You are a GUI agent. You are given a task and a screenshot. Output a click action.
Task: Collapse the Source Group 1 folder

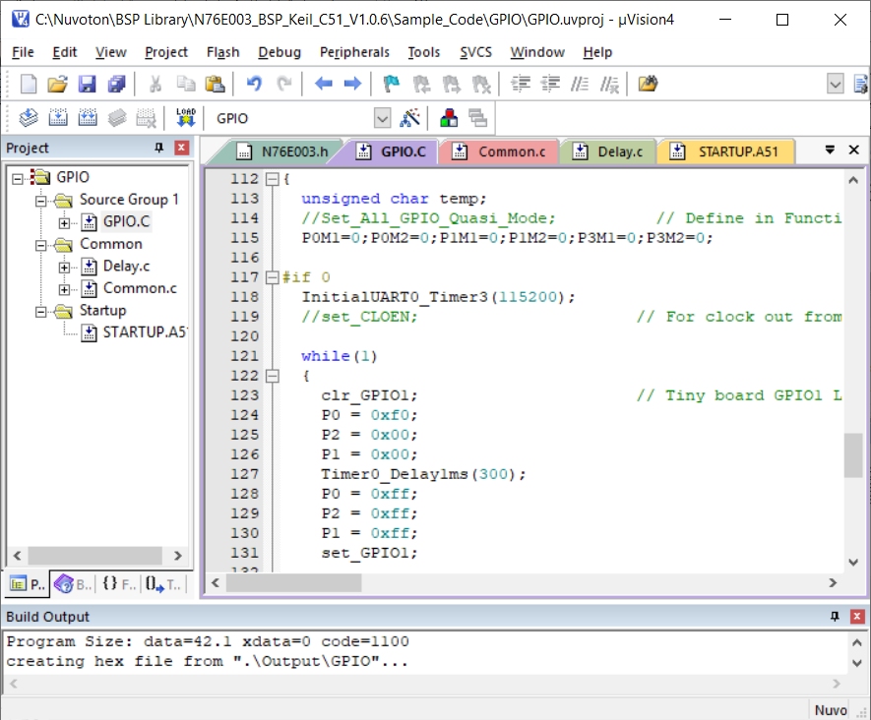(x=41, y=200)
